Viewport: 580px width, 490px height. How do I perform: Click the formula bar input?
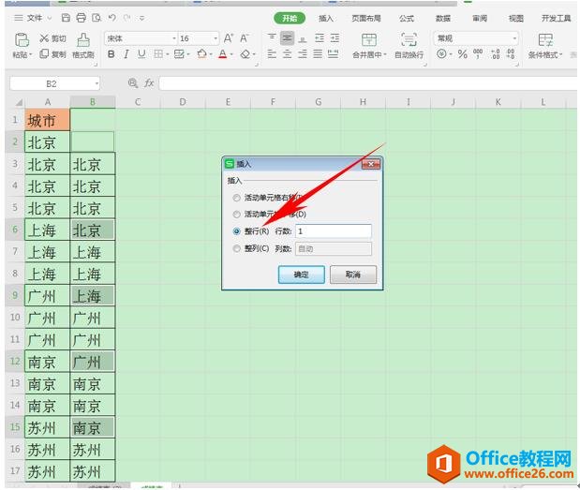pos(368,83)
